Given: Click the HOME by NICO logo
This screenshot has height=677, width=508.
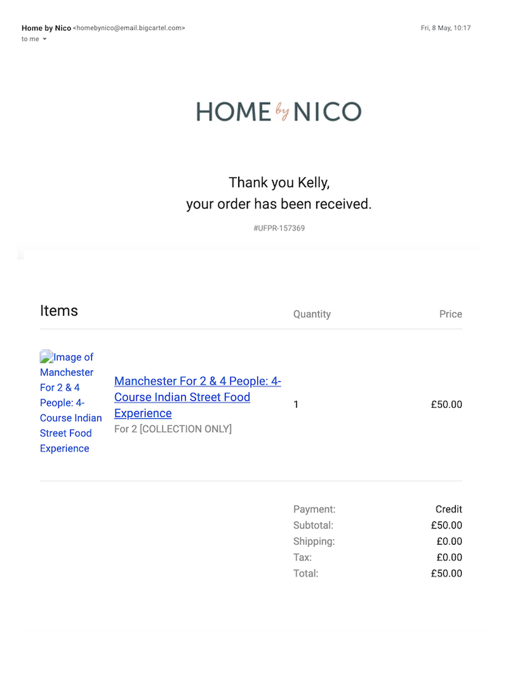Looking at the screenshot, I should [279, 112].
